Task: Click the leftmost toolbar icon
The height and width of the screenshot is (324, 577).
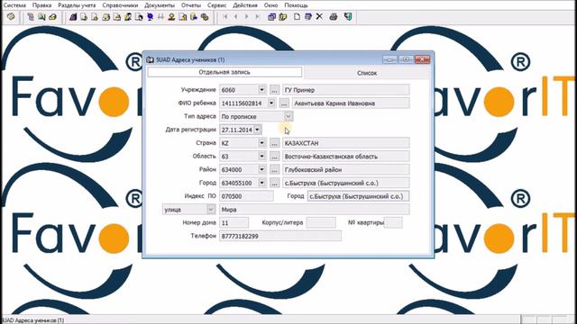Action: point(11,17)
